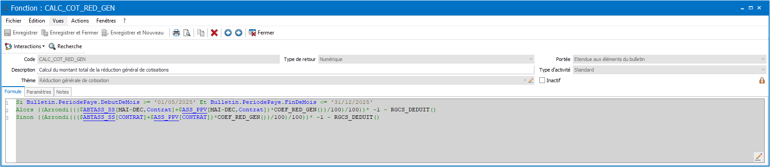Image resolution: width=770 pixels, height=167 pixels.
Task: Click the padlock icon
Action: click(x=762, y=80)
